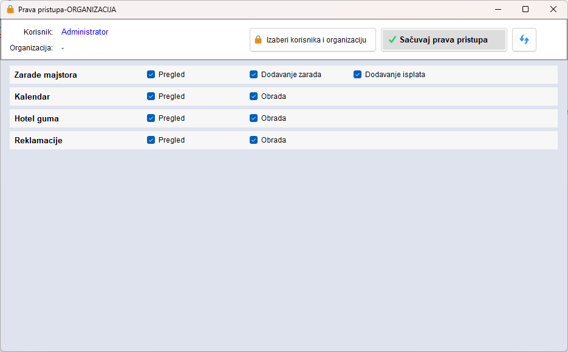Save with Sačuvaj prava pristupa button
568x352 pixels.
443,40
